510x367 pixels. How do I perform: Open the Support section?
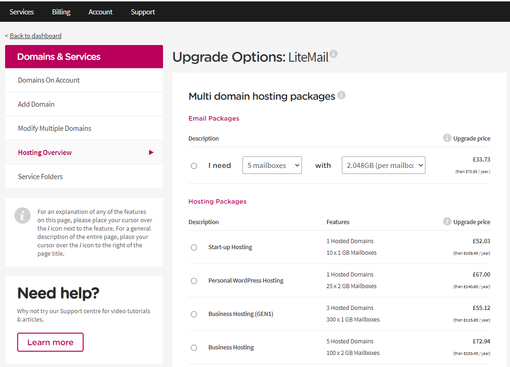coord(143,11)
